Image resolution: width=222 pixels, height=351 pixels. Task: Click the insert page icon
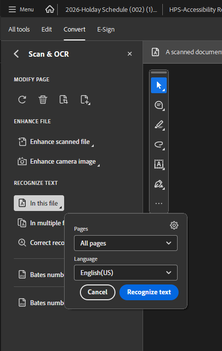[x=85, y=100]
